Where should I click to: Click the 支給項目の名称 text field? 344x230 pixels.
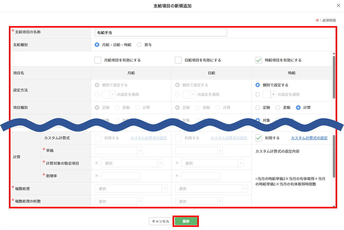pyautogui.click(x=161, y=32)
